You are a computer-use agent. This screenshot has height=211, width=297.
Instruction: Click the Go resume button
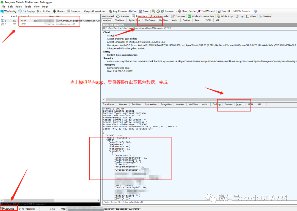[46, 11]
